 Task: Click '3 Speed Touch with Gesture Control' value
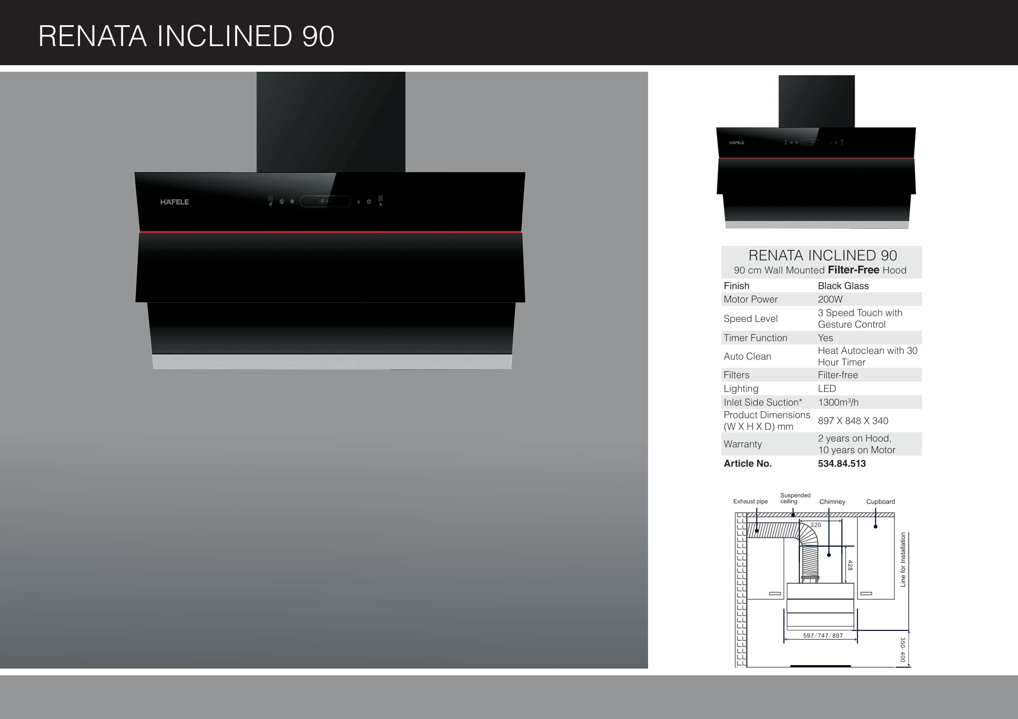pos(860,319)
